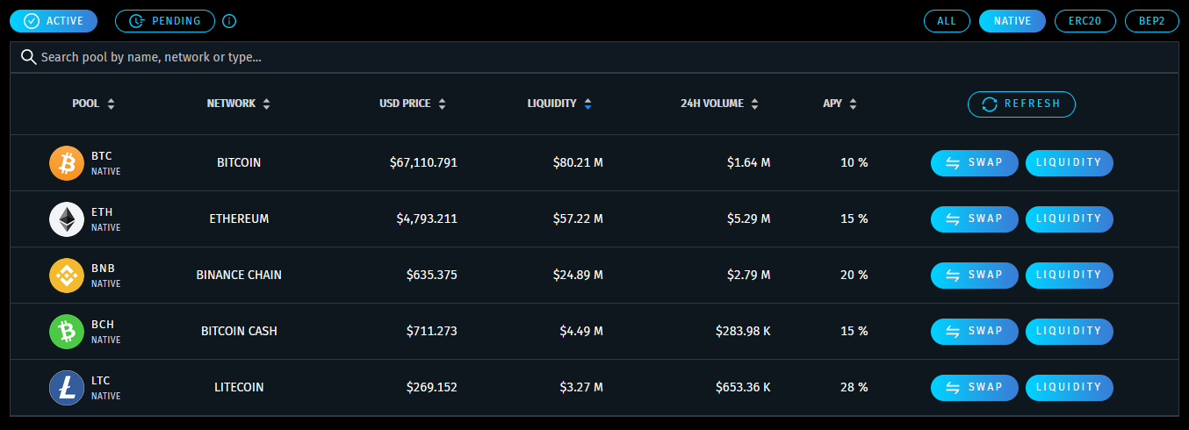Click the $5.29 M volume value

(749, 219)
